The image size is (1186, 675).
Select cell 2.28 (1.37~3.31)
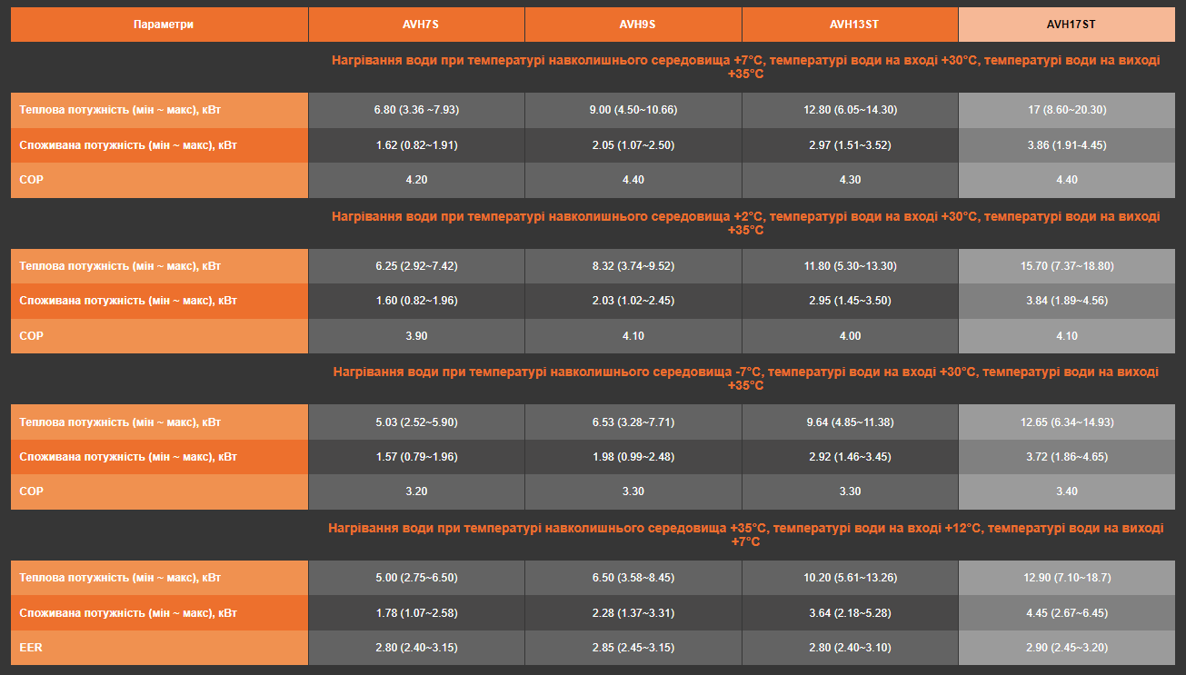click(x=633, y=613)
